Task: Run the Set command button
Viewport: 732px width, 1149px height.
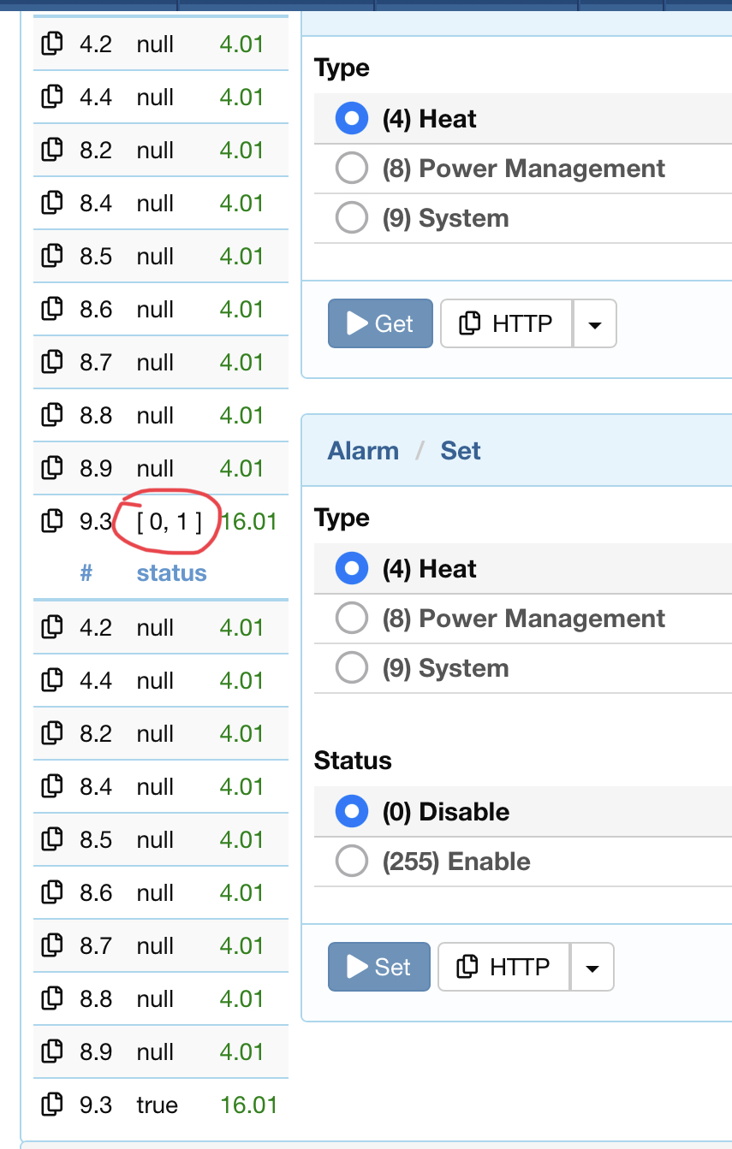Action: coord(379,967)
